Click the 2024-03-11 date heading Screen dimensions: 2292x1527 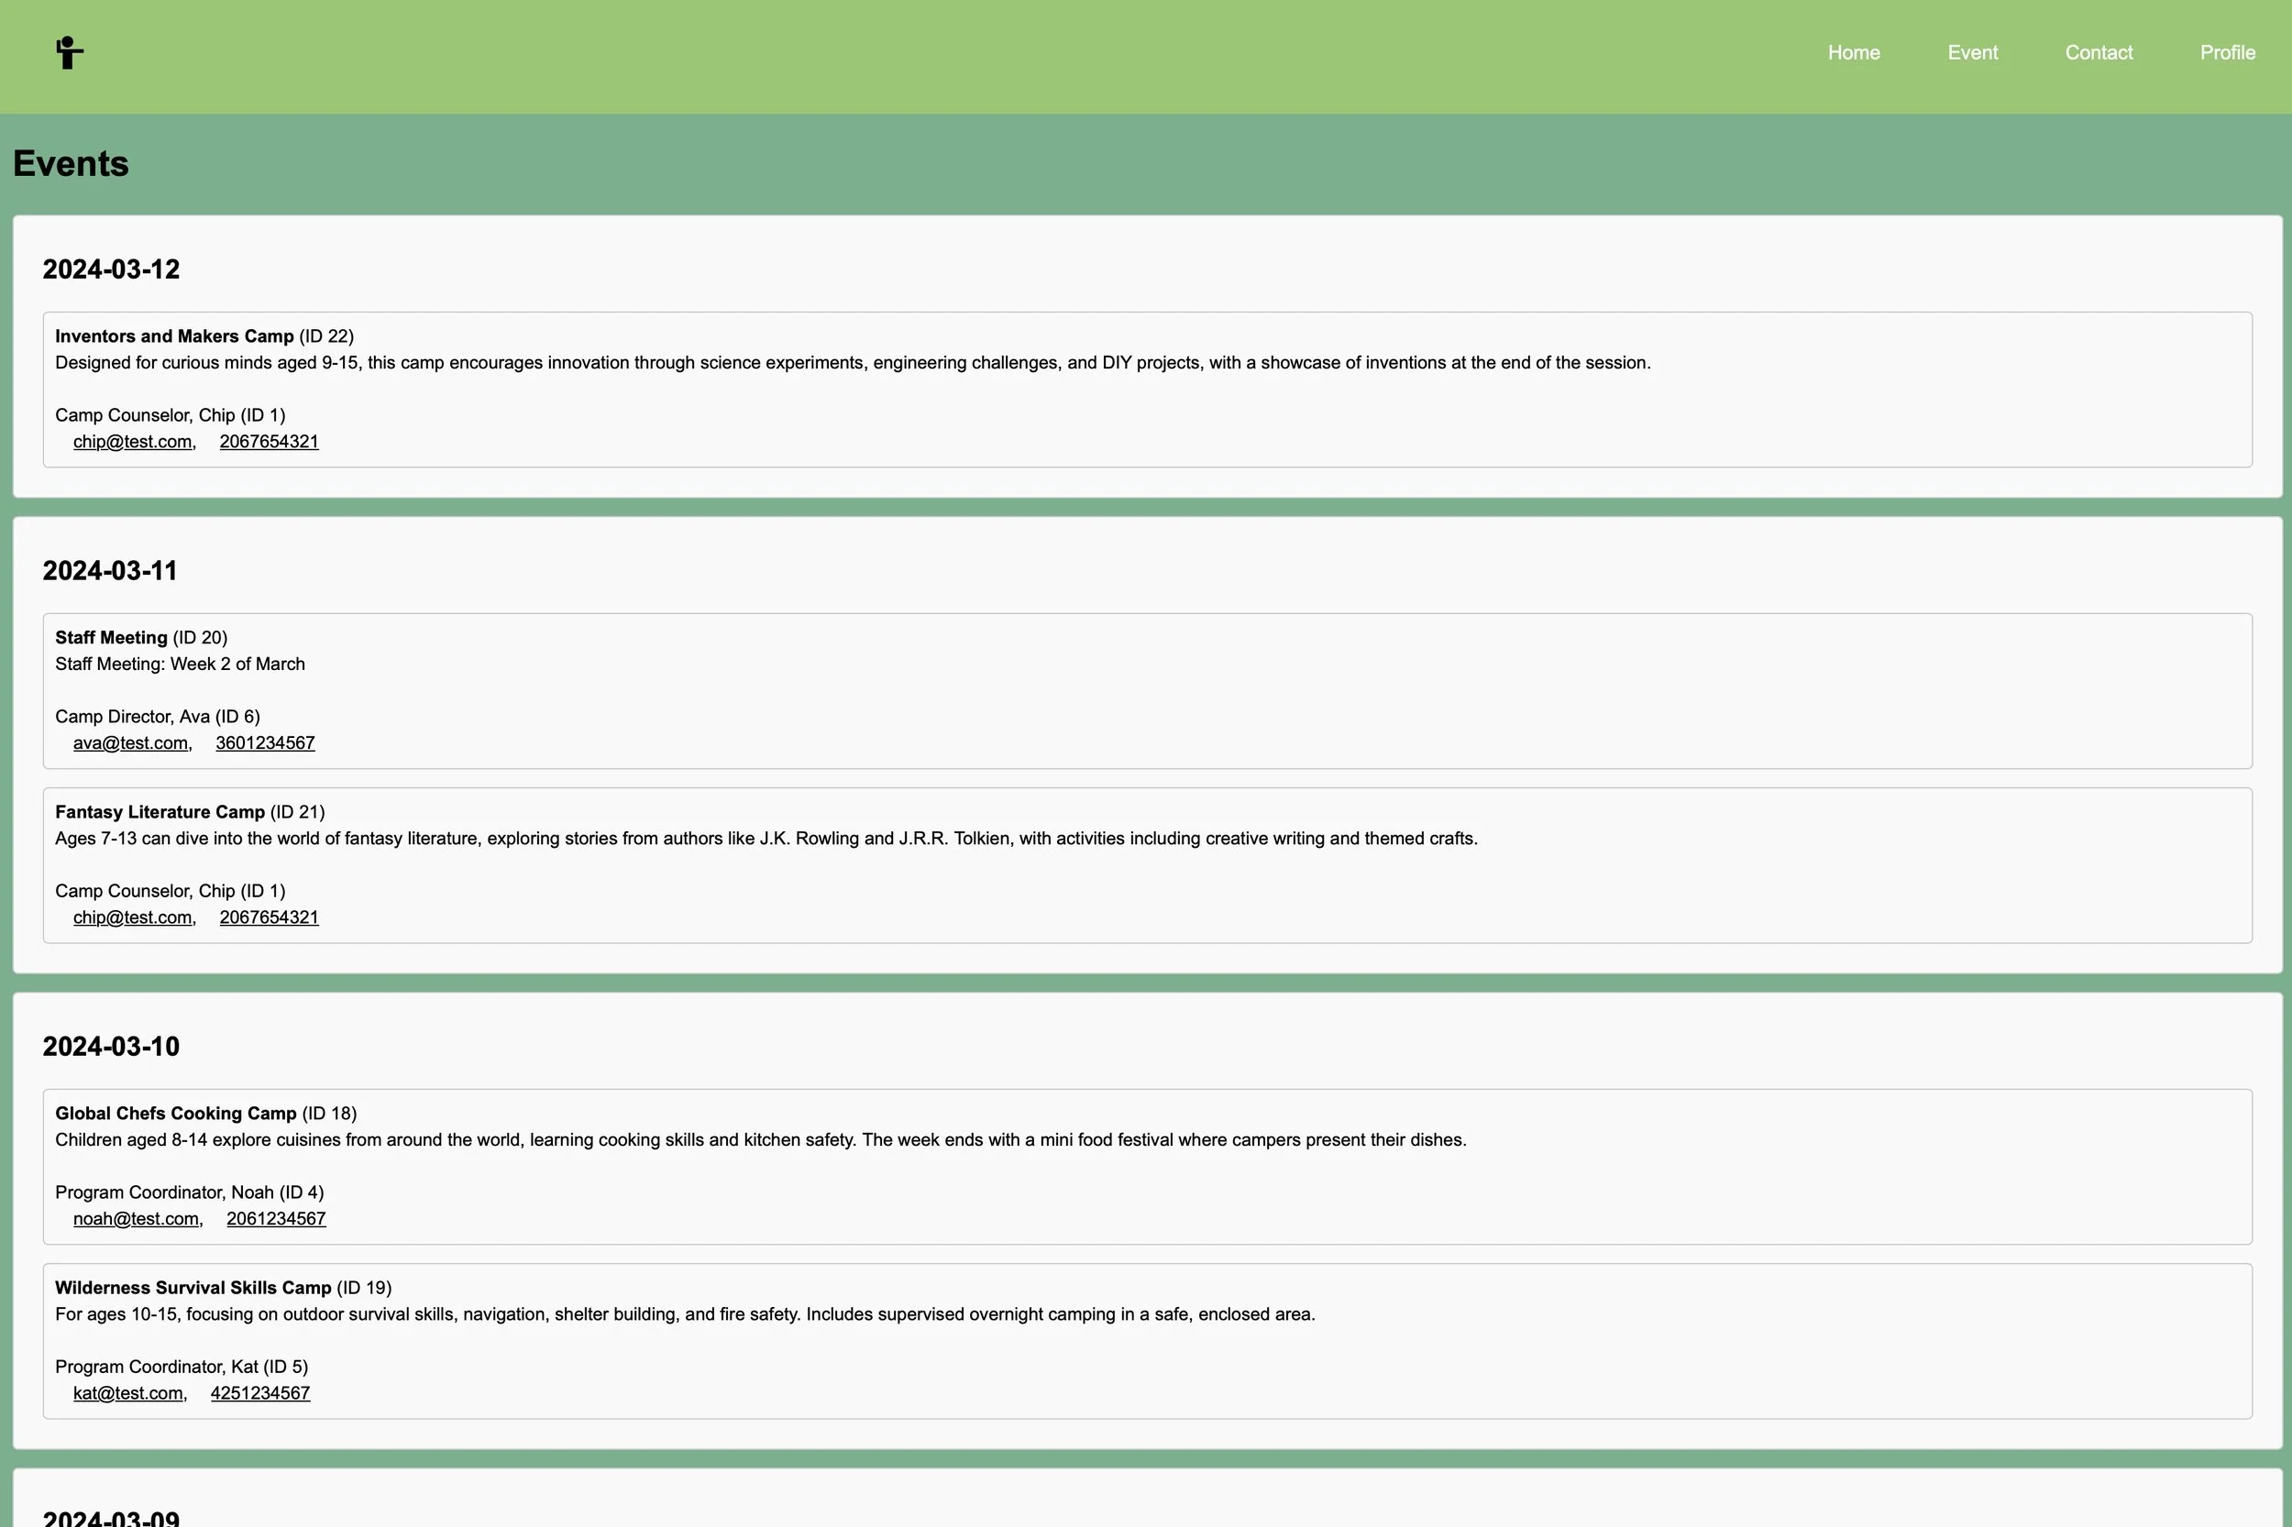[x=110, y=571]
